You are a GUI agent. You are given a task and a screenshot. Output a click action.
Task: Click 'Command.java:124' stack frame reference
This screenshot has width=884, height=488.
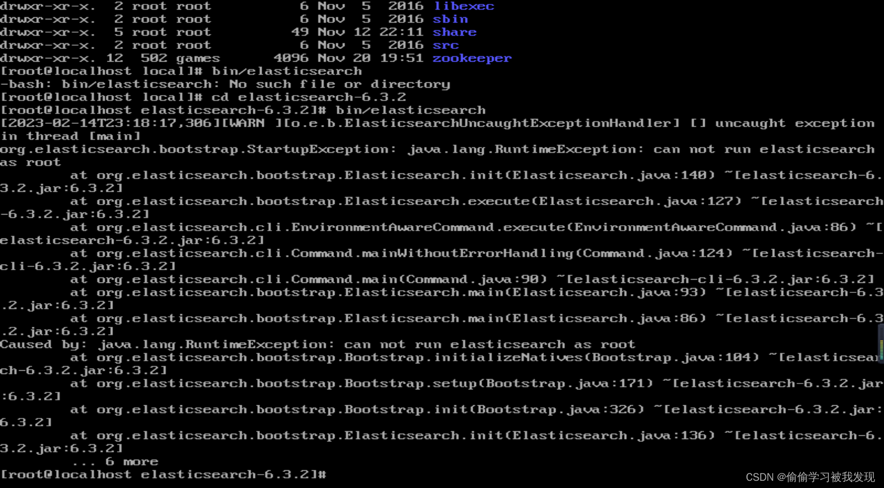654,253
